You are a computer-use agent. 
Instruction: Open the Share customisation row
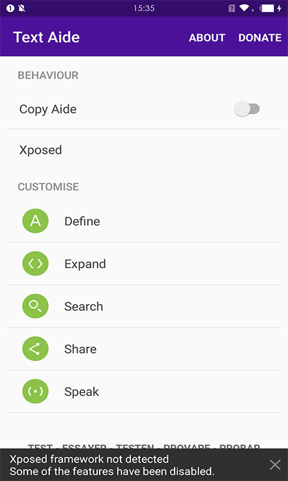pos(144,349)
